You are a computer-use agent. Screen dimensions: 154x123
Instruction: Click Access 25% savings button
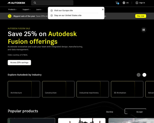19,63
